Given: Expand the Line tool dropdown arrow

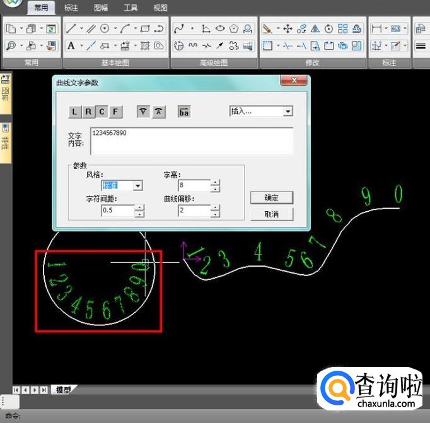Looking at the screenshot, I should [x=82, y=28].
